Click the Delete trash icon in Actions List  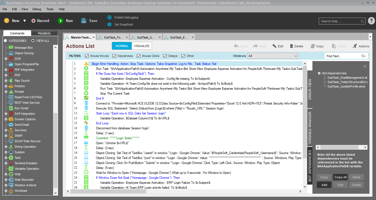(x=290, y=46)
